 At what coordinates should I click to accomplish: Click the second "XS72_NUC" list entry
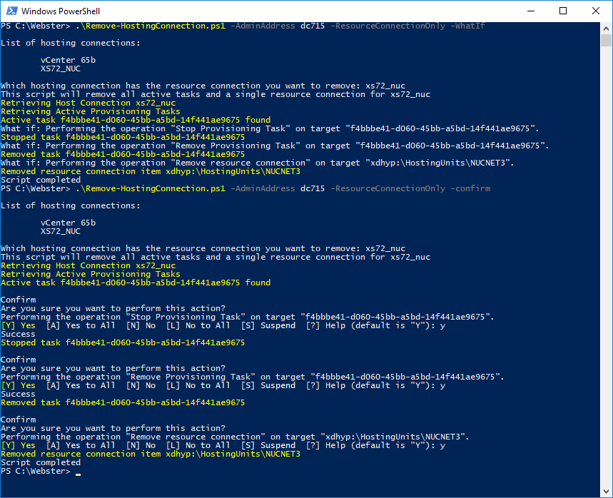tap(61, 231)
